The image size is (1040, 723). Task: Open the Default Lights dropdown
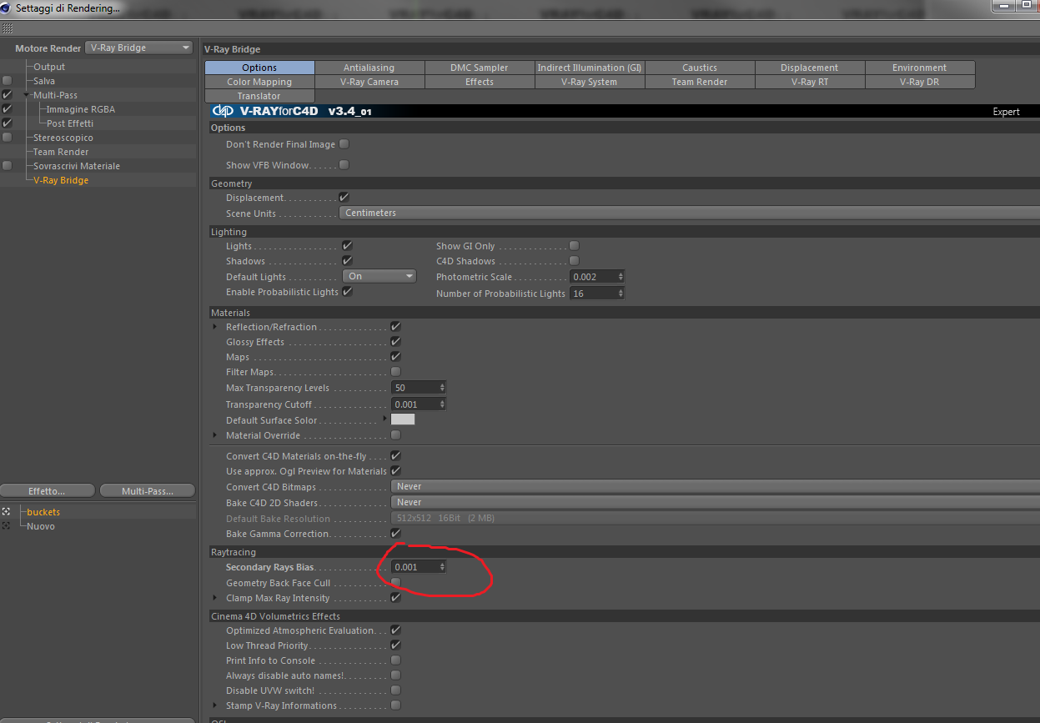point(379,277)
